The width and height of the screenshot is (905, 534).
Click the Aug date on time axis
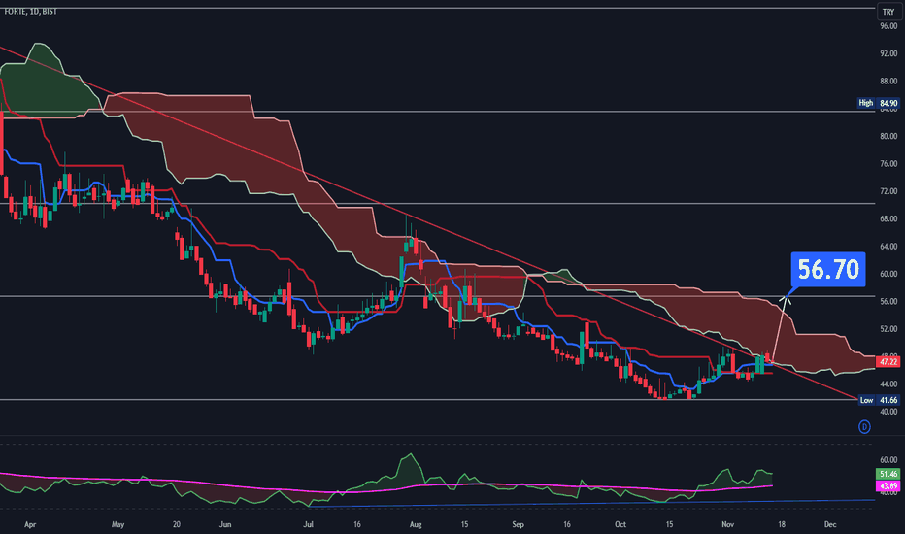(416, 524)
